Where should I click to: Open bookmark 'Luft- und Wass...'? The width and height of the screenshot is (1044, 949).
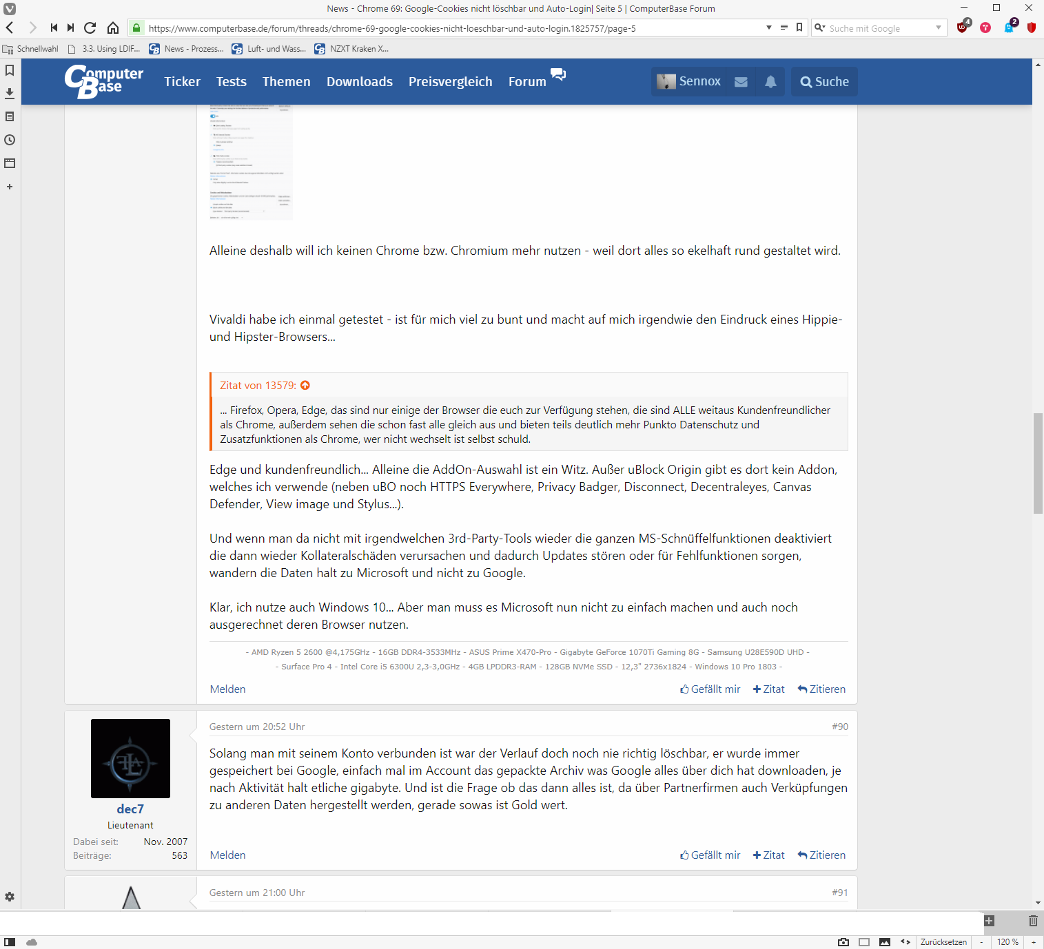point(269,49)
